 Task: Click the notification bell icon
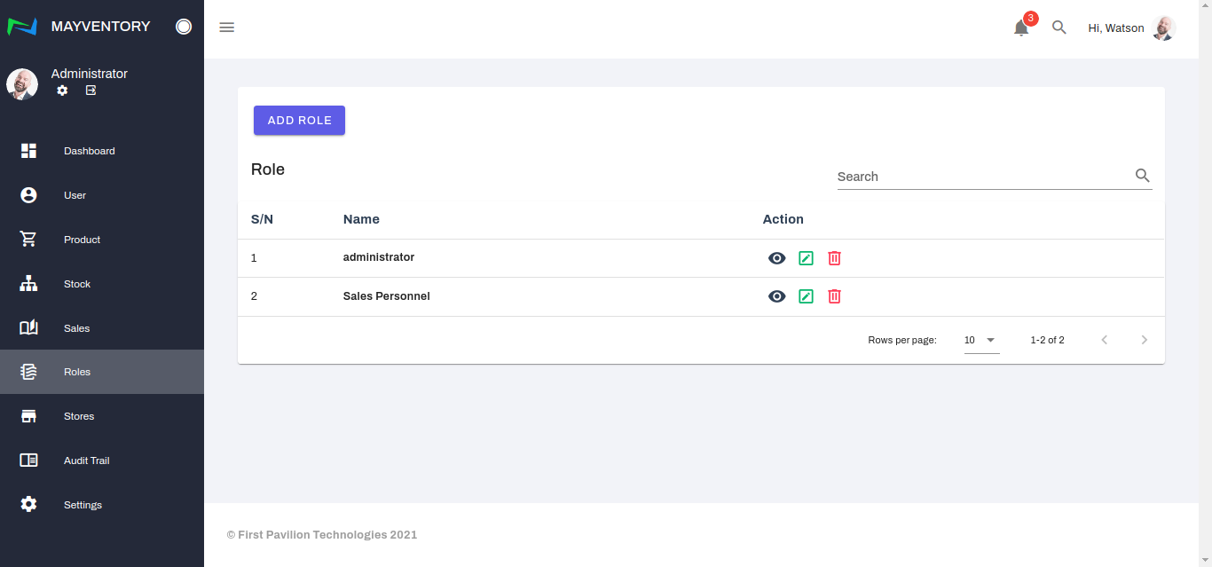[x=1021, y=28]
